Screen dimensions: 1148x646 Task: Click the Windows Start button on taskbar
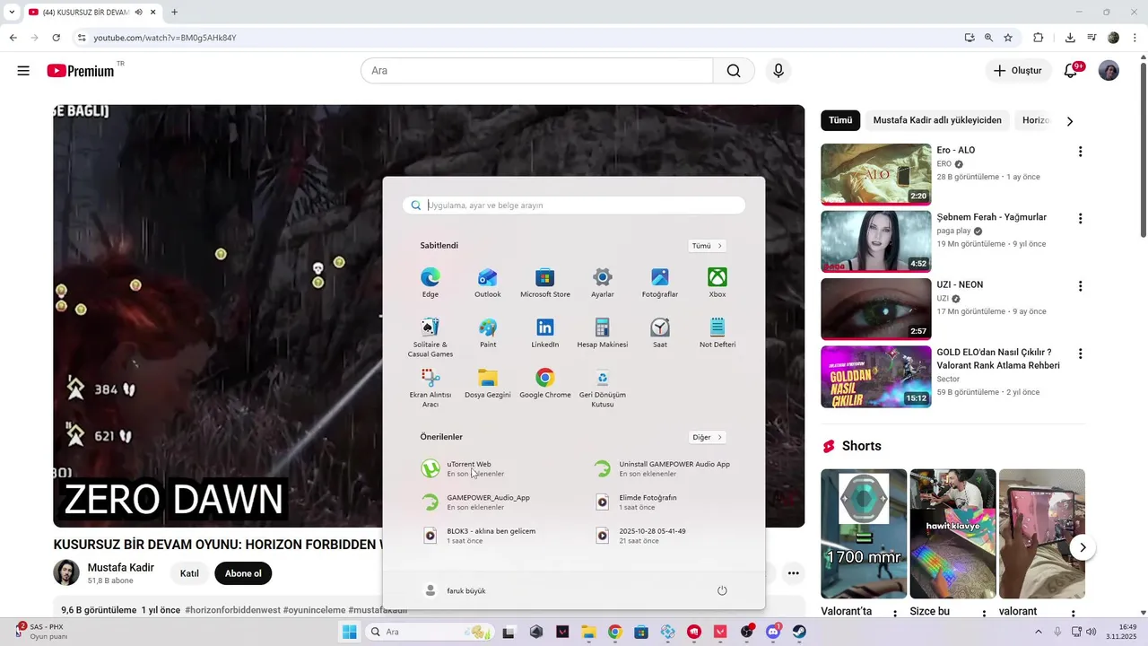349,632
